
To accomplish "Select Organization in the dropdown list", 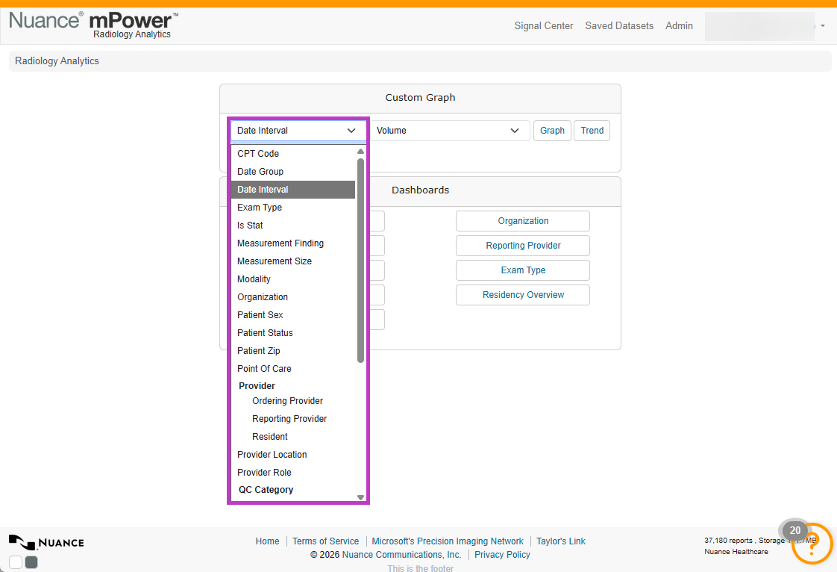I will tap(293, 296).
